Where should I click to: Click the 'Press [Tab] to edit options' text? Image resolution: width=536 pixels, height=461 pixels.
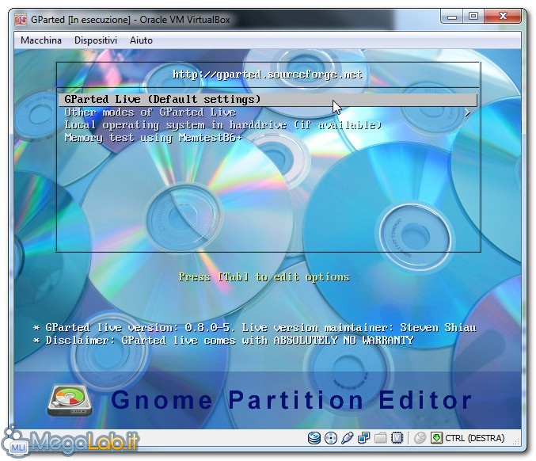point(264,277)
